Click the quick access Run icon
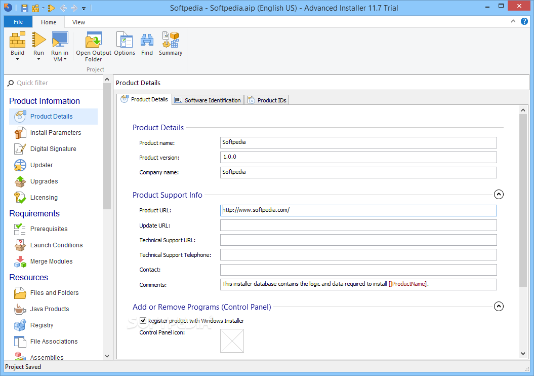The height and width of the screenshot is (376, 534). [52, 8]
